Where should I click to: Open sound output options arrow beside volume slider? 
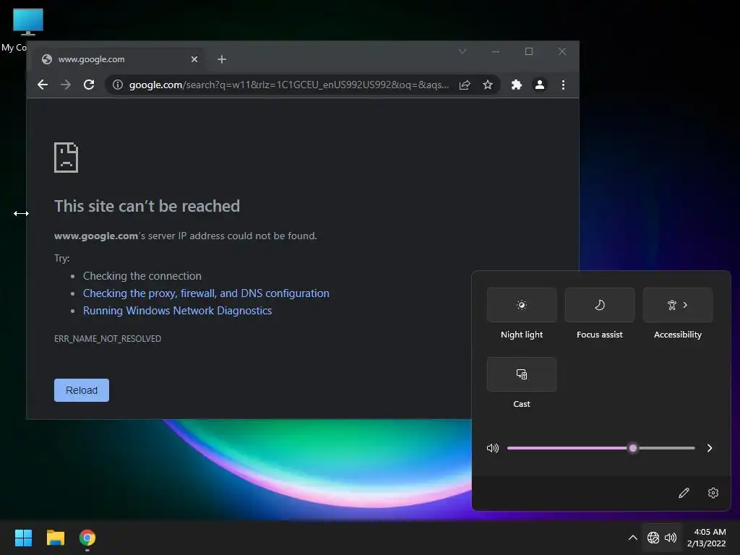[710, 448]
